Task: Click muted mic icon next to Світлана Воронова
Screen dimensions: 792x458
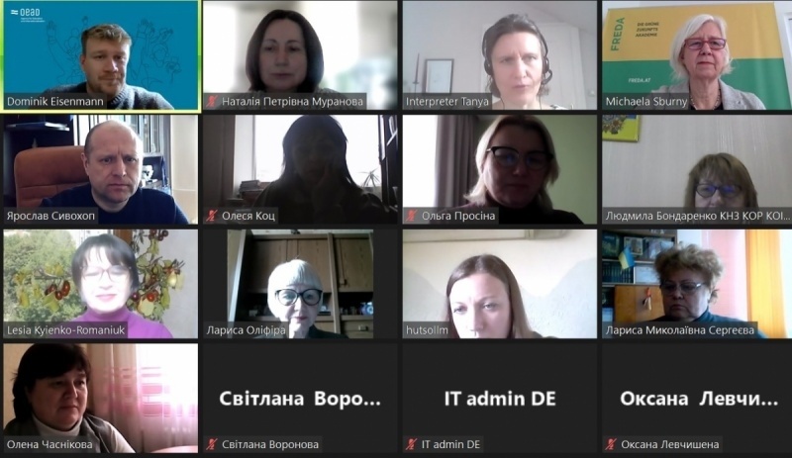Action: click(x=211, y=445)
